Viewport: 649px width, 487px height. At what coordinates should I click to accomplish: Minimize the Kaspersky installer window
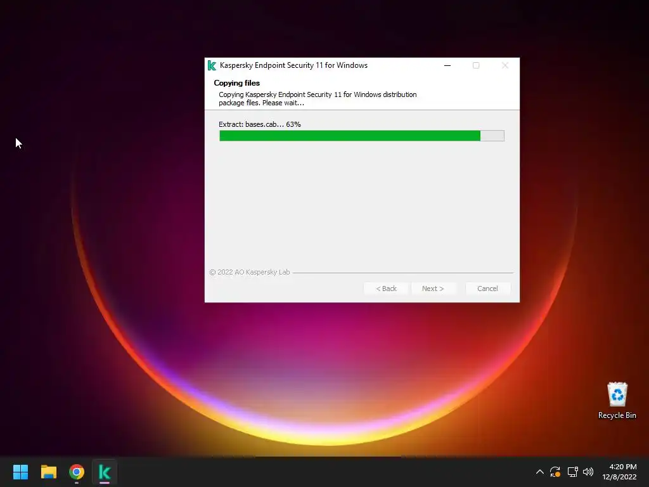pyautogui.click(x=447, y=65)
